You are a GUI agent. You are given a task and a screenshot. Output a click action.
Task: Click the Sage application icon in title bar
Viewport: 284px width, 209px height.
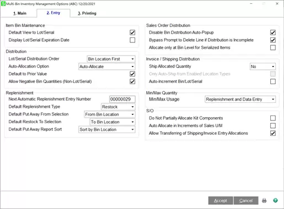3,3
